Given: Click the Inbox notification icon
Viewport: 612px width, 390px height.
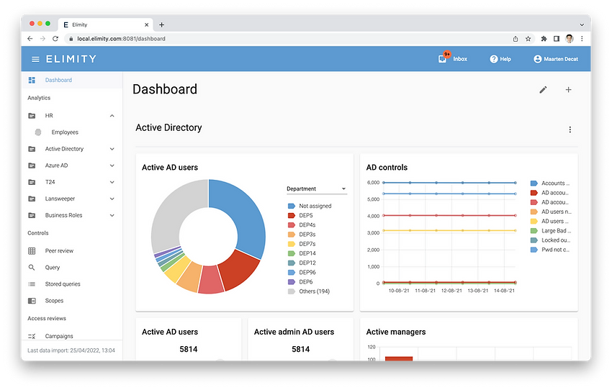Looking at the screenshot, I should (x=443, y=58).
